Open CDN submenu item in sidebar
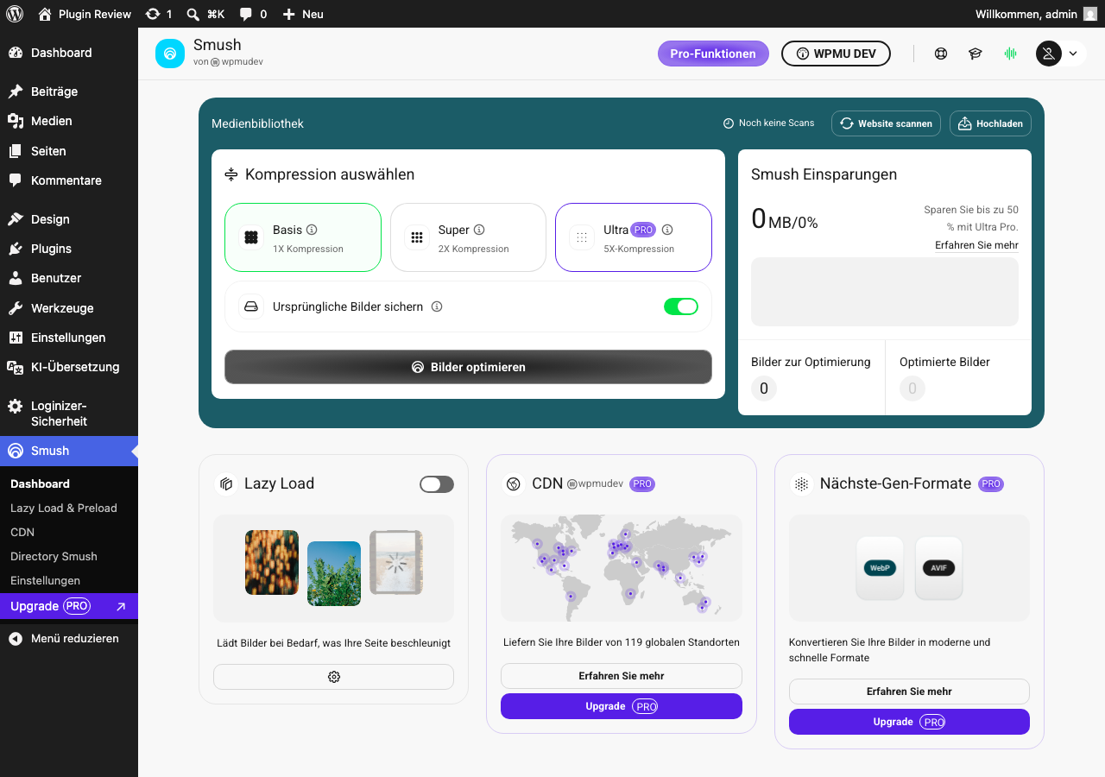The height and width of the screenshot is (777, 1105). (22, 532)
